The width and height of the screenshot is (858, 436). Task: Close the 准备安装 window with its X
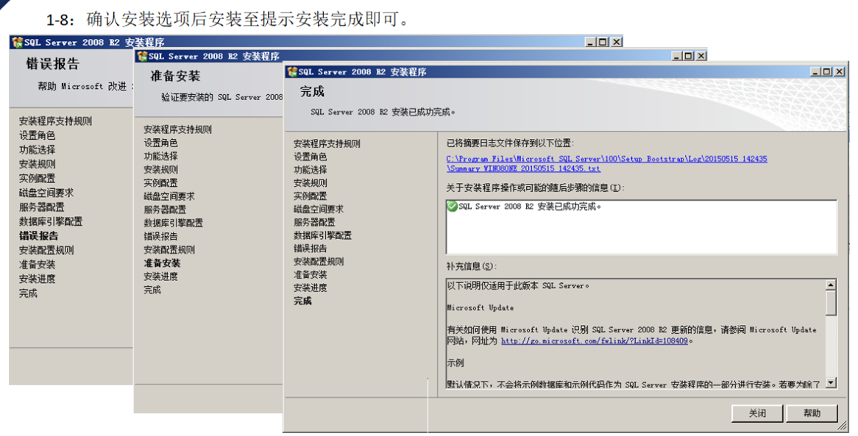click(701, 56)
